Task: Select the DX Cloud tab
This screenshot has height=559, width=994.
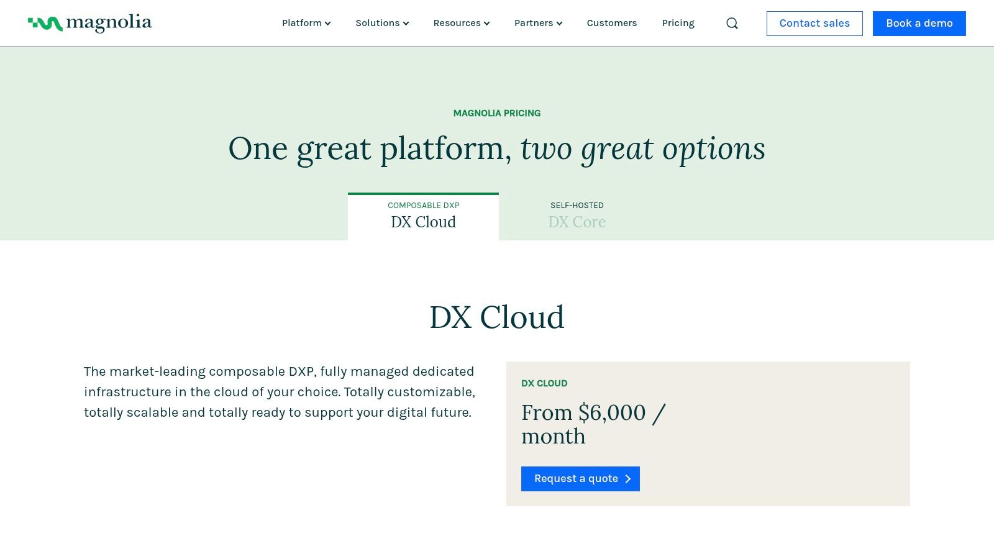Action: click(423, 216)
